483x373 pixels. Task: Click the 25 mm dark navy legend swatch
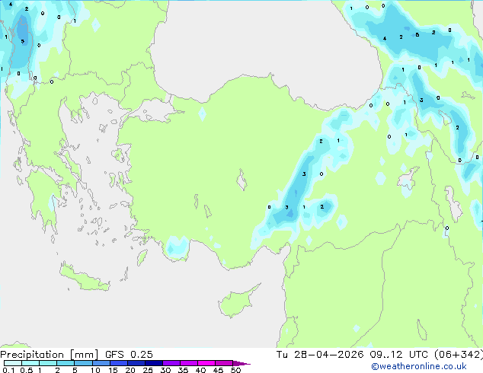point(154,363)
